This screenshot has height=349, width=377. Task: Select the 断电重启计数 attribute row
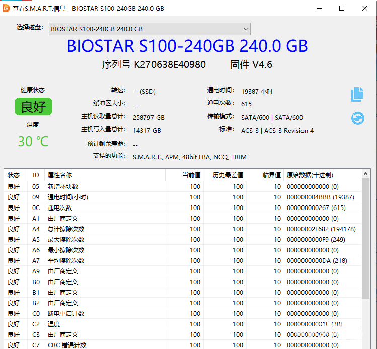tap(66, 313)
